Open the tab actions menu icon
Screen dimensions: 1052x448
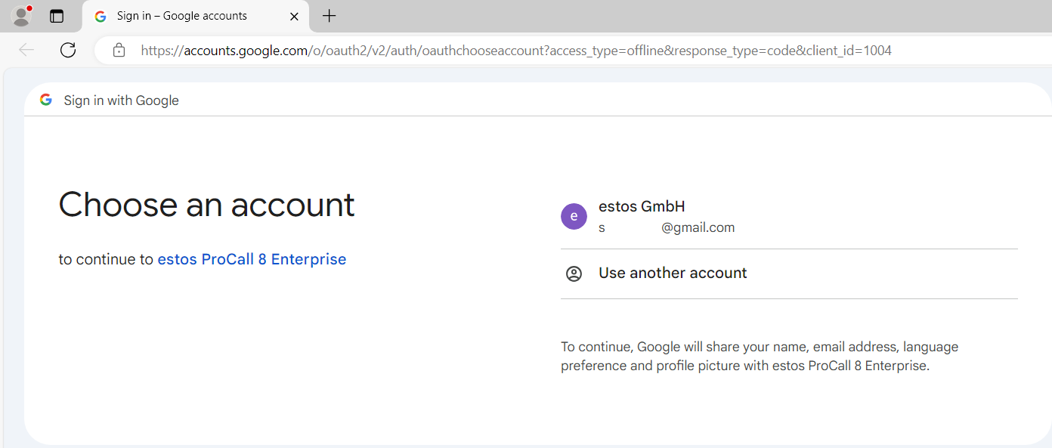[57, 16]
